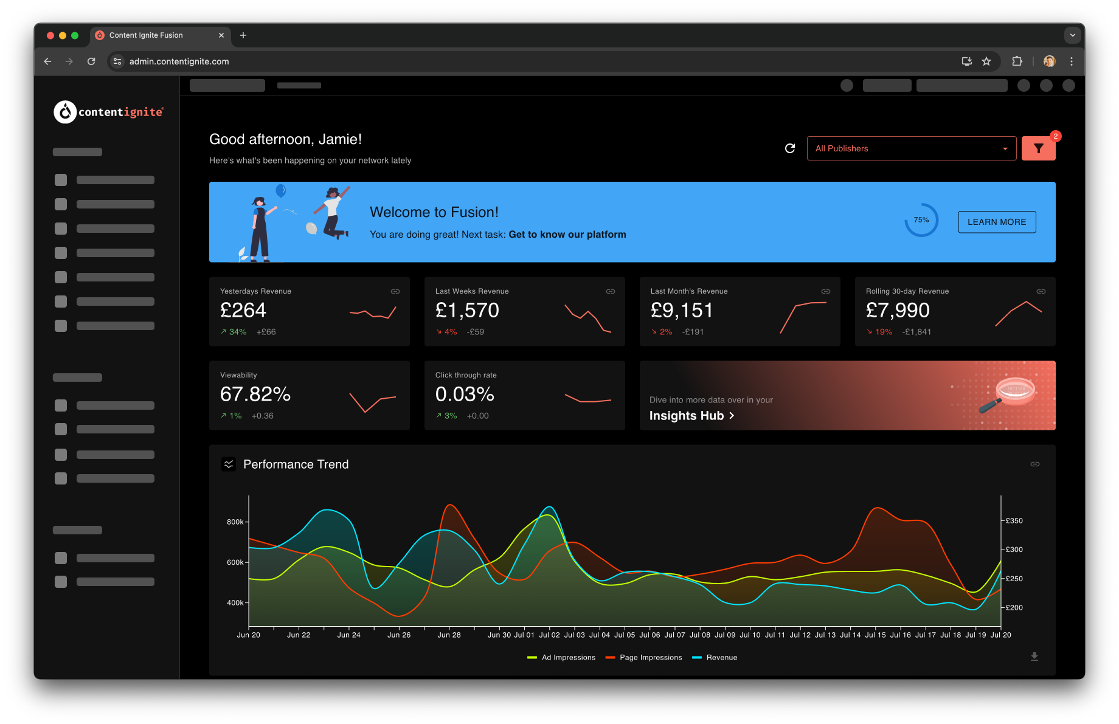Click the Yesterdays Revenue sparkline

373,312
